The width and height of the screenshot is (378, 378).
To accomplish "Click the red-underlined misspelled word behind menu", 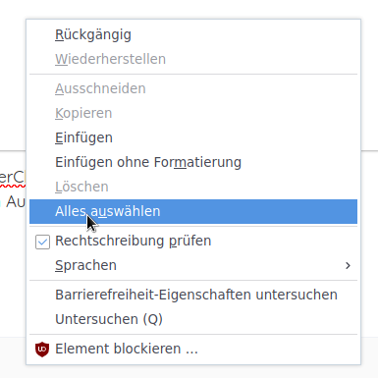I will 13,179.
